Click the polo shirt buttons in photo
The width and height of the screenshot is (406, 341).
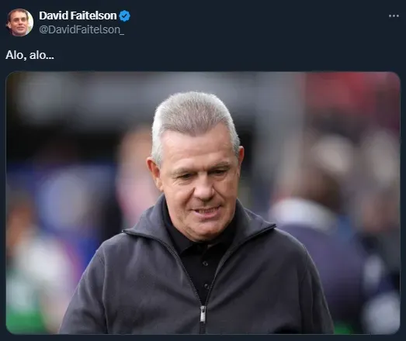(x=206, y=275)
